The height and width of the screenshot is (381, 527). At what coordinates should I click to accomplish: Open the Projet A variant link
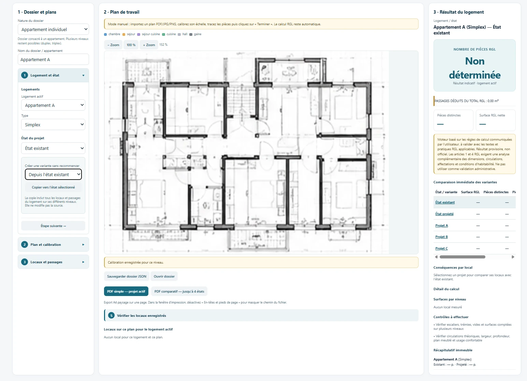click(441, 225)
